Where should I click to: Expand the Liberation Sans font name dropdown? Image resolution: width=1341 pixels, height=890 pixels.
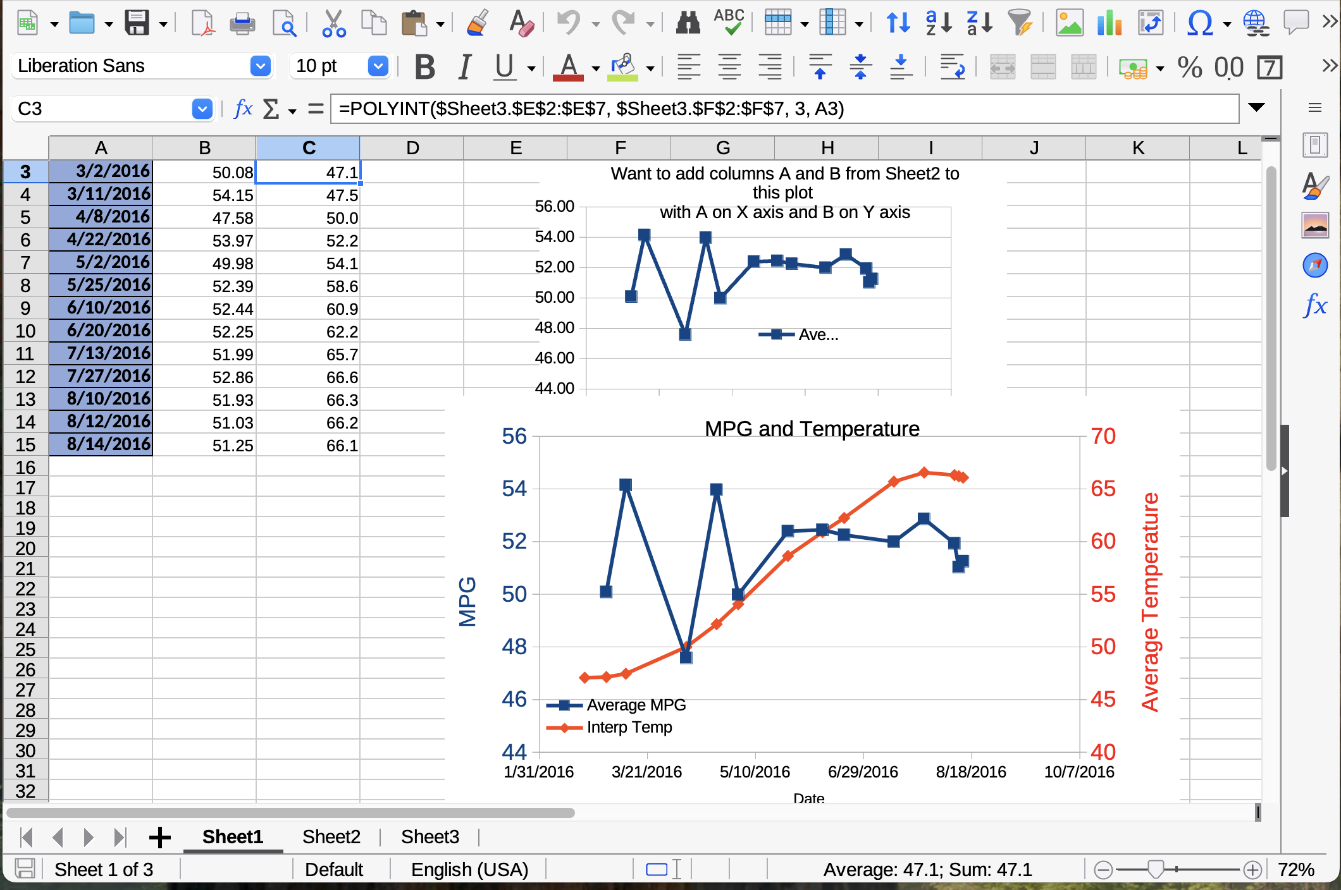tap(260, 66)
